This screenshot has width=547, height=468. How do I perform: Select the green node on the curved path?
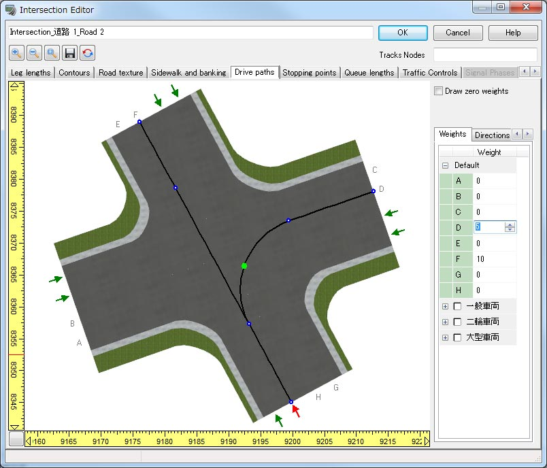(244, 266)
